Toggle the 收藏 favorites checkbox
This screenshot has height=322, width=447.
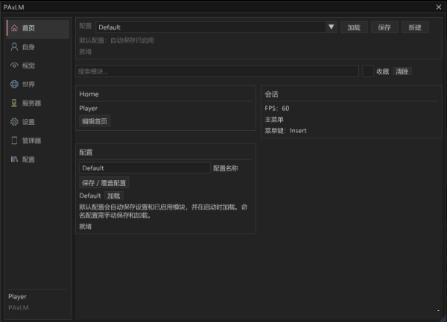tap(368, 71)
